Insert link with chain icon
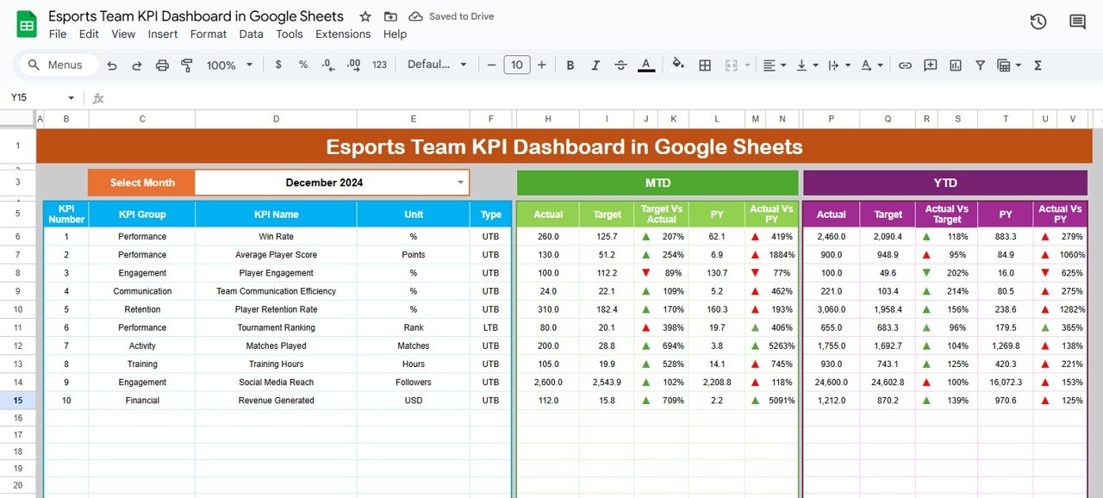The height and width of the screenshot is (498, 1103). 905,65
